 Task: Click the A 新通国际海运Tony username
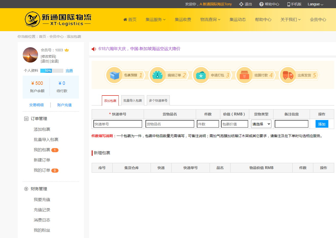point(216,4)
